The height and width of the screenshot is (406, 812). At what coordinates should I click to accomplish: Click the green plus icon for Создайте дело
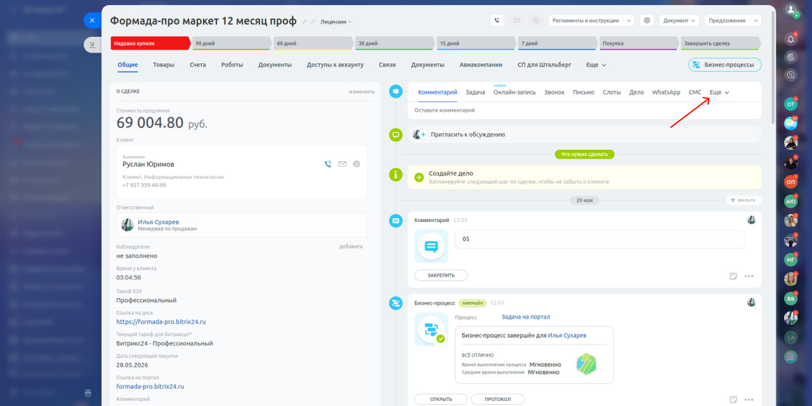pos(419,177)
